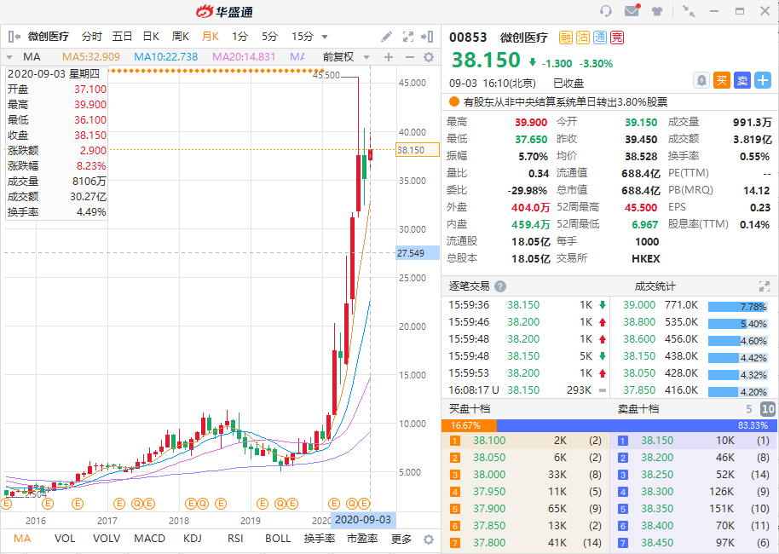This screenshot has width=779, height=554.
Task: Switch to the 成交统计 statistics tab
Action: tap(656, 287)
